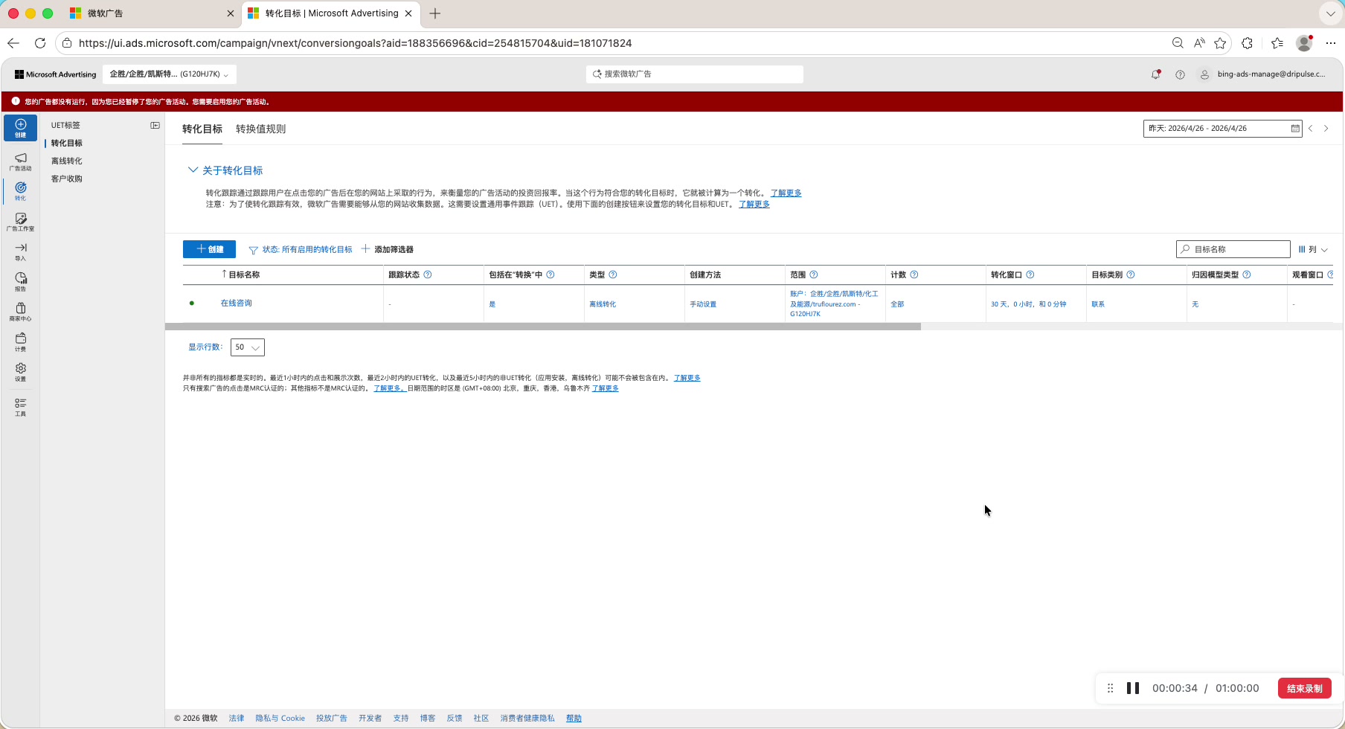Click the 创建 icon in left sidebar
Viewport: 1345px width, 729px height.
(20, 128)
